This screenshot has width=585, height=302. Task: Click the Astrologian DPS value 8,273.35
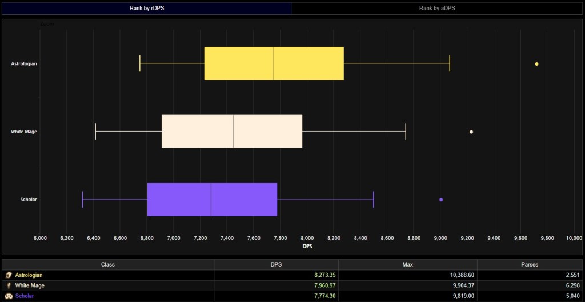point(320,275)
